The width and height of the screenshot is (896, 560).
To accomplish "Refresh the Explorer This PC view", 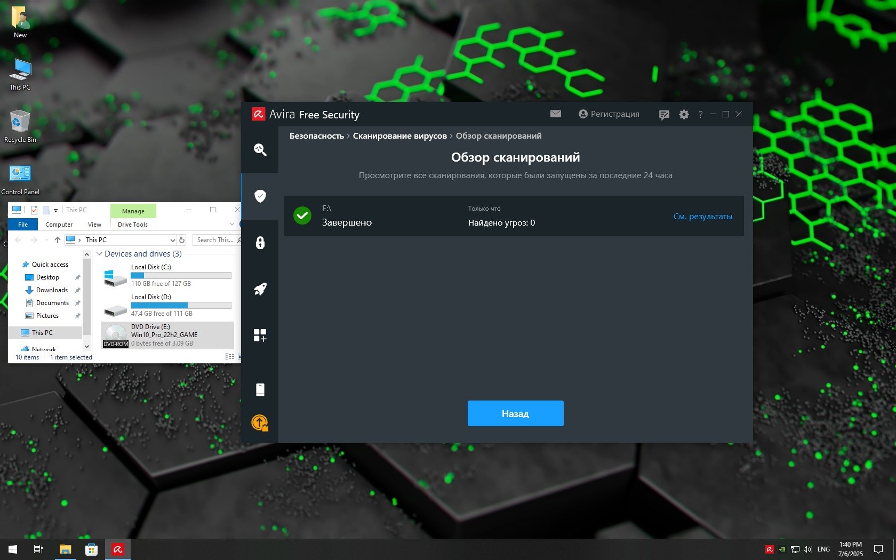I will 182,240.
